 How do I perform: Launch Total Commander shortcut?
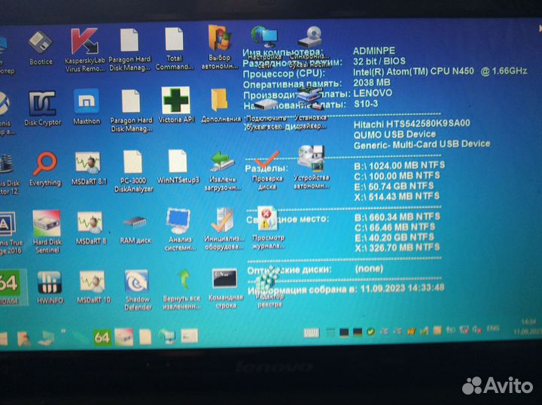(174, 49)
